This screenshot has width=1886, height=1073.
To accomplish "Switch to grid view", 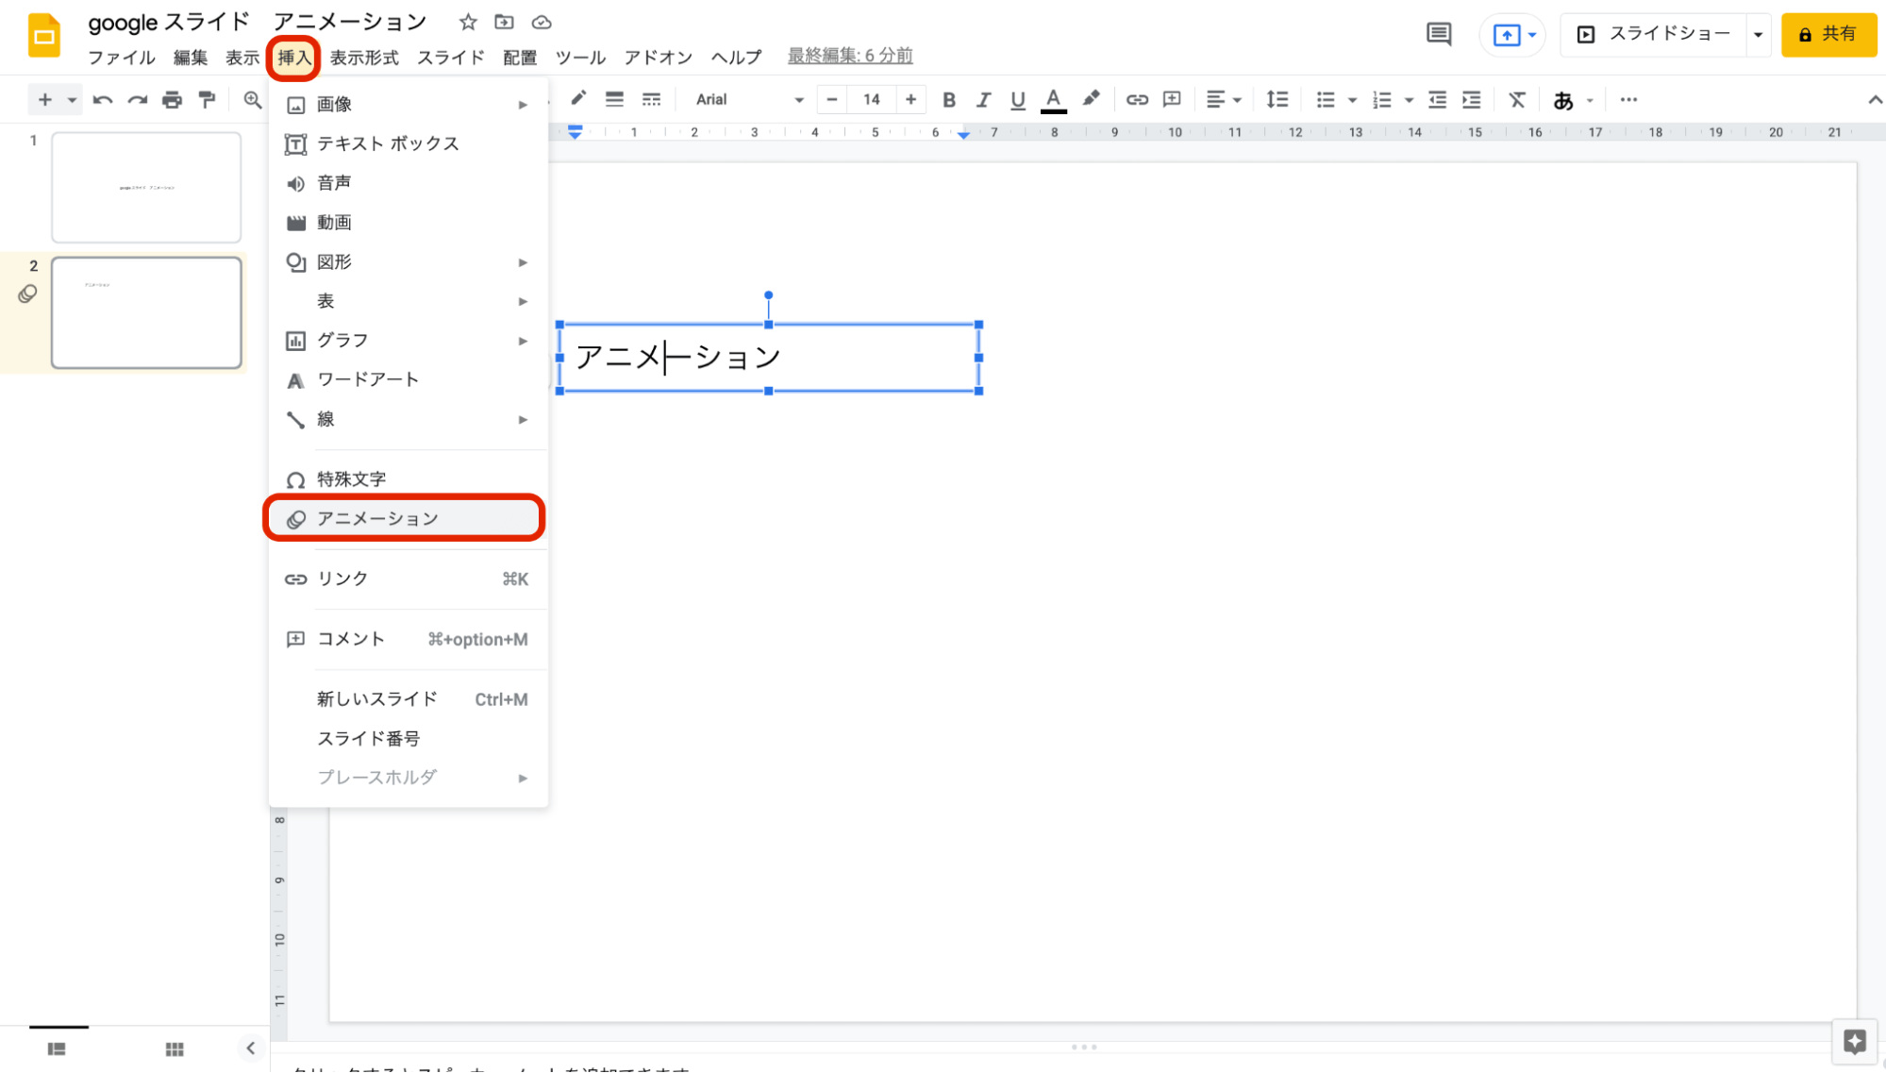I will (x=175, y=1048).
